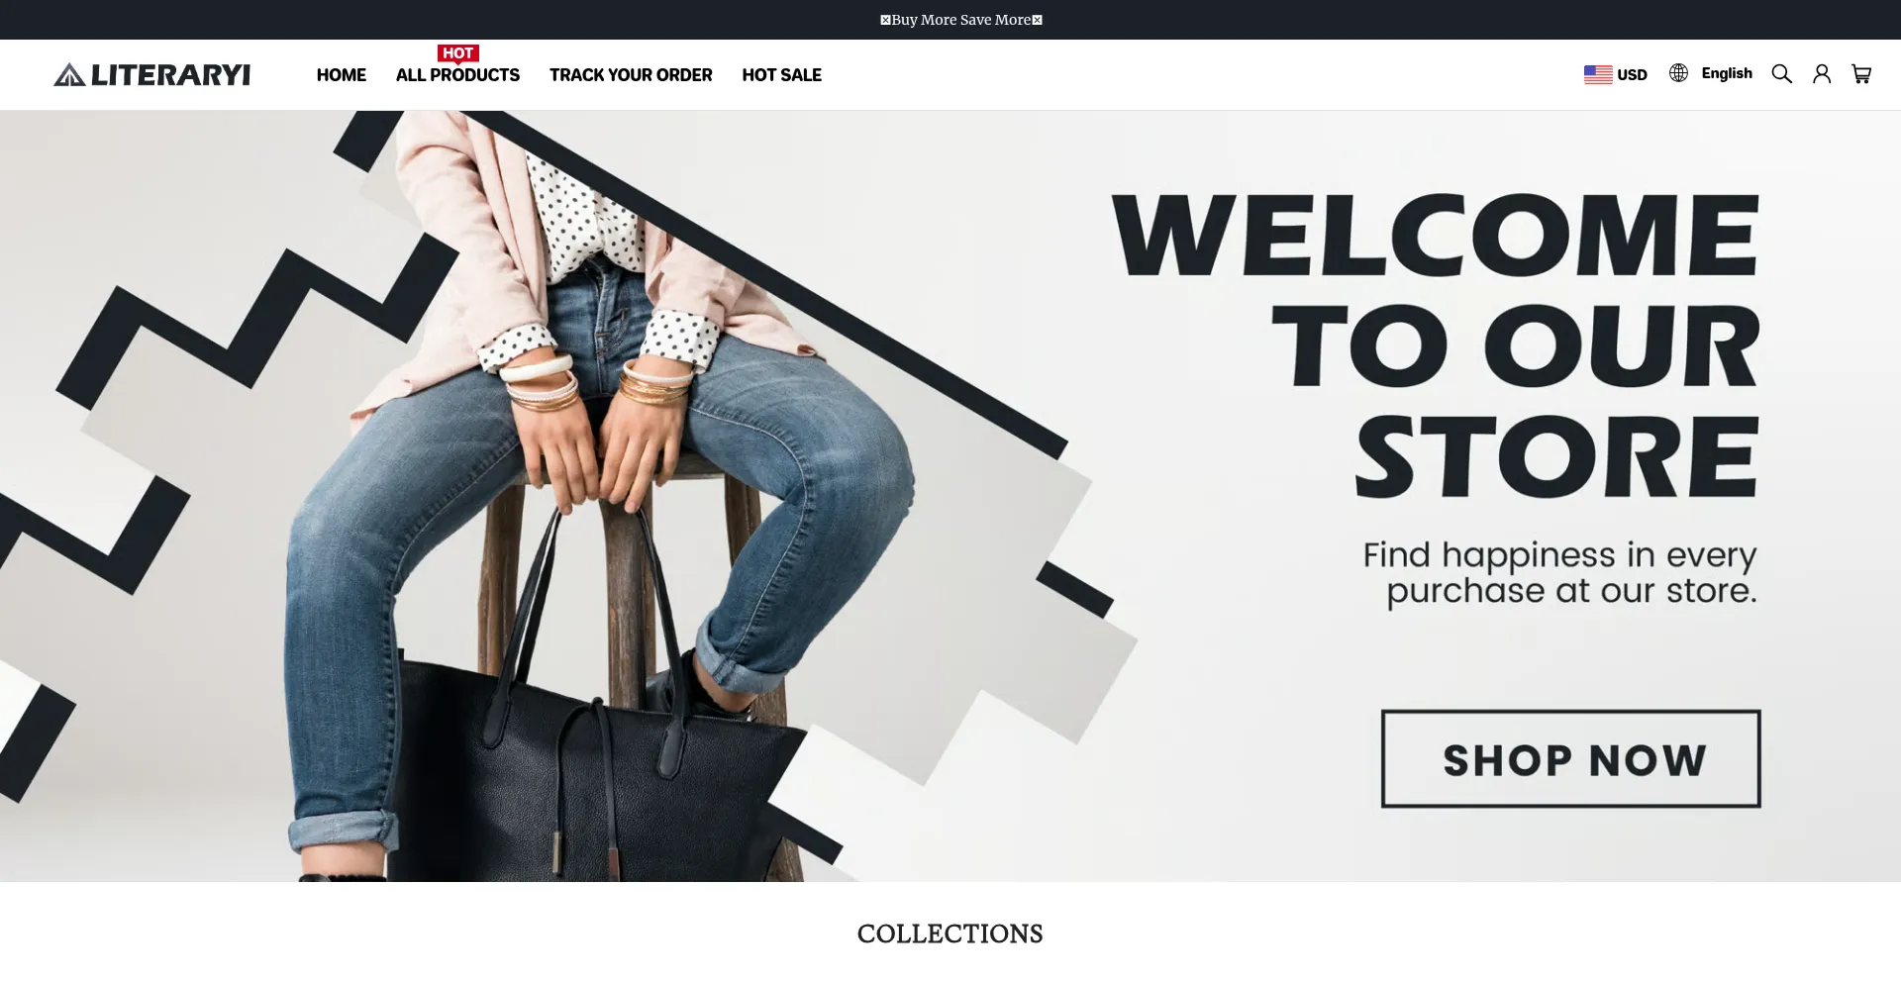Click the red HOT badge
1901x983 pixels.
tap(457, 53)
